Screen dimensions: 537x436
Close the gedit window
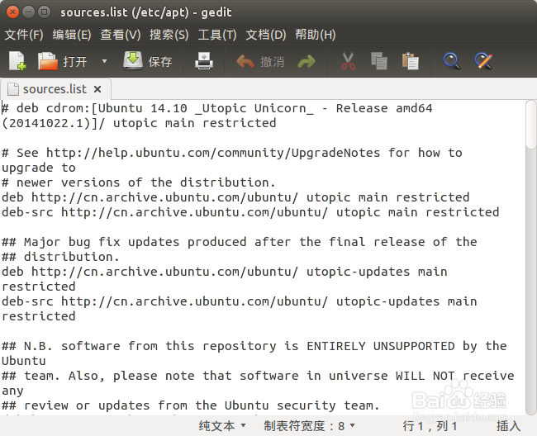pos(12,12)
